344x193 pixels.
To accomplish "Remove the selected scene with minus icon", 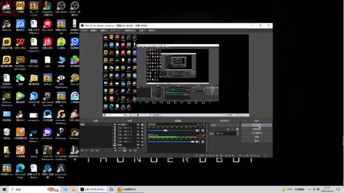I will (87, 151).
